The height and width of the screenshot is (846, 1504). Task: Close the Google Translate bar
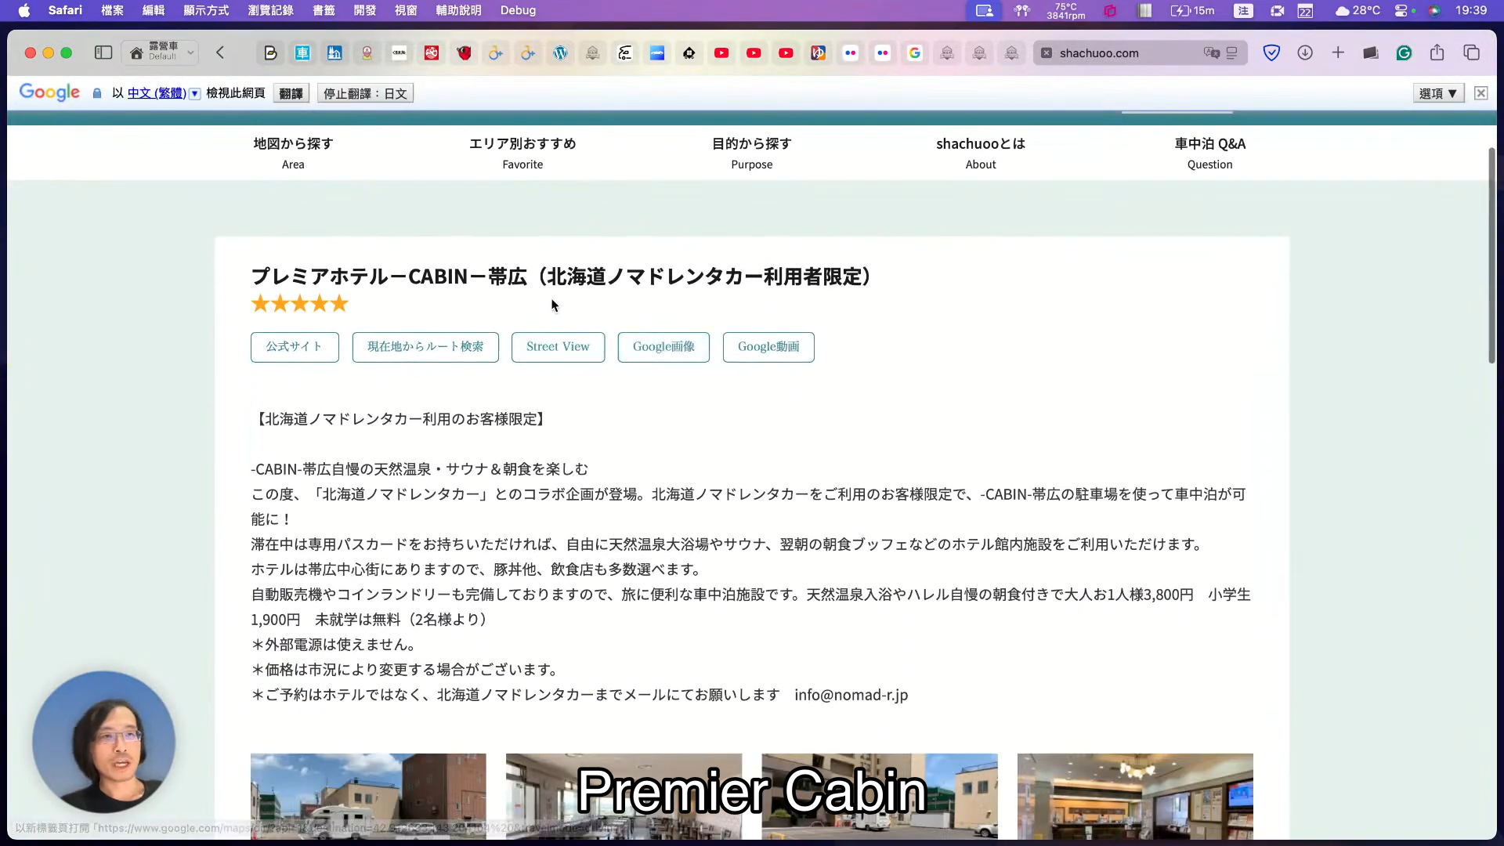1480,93
